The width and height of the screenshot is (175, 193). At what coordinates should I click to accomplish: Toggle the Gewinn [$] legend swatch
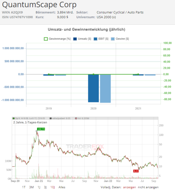tap(113, 39)
